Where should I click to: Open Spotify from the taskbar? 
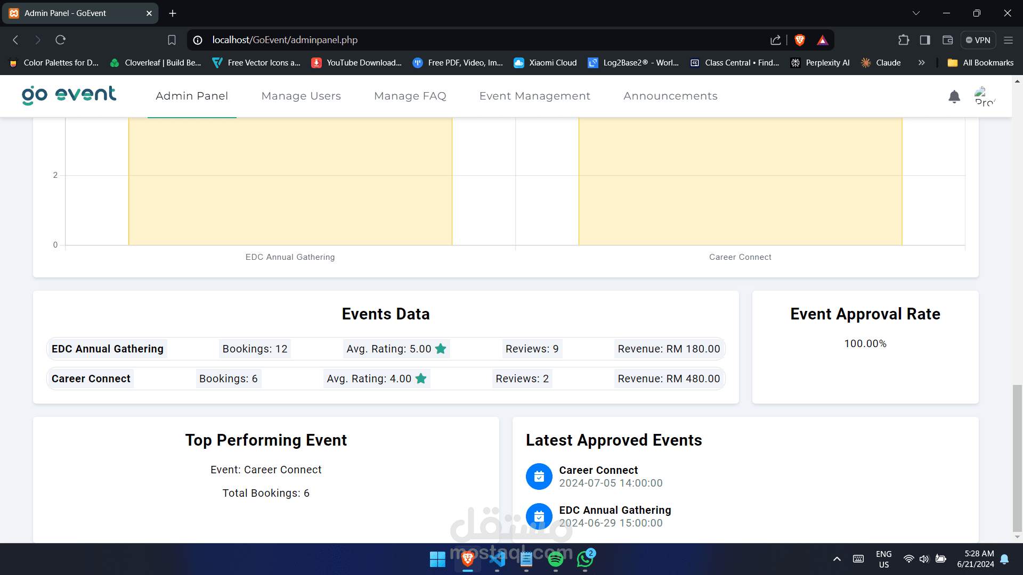pyautogui.click(x=555, y=559)
